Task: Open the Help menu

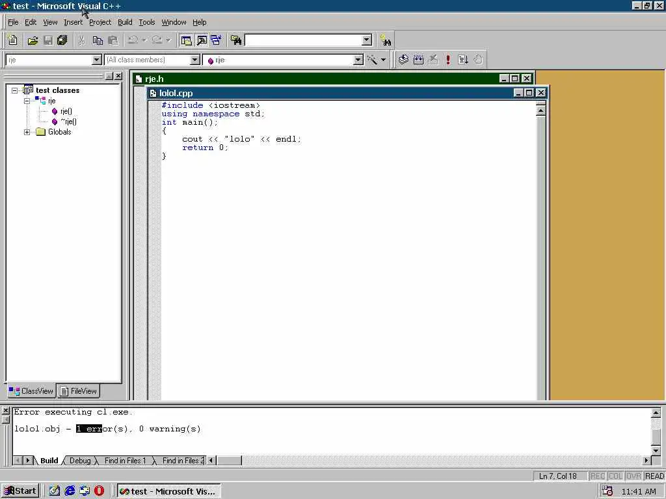Action: tap(199, 22)
